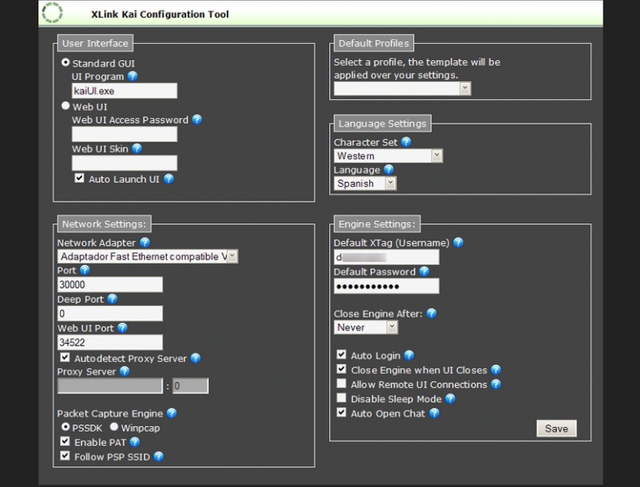Enable the Allow Remote UI Connections checkbox
Screen dimensions: 640x487
pos(342,385)
